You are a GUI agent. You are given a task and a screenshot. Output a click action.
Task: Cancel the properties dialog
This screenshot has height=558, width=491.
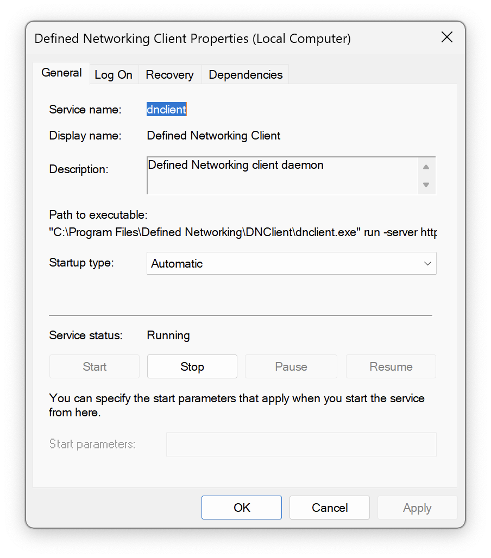329,508
